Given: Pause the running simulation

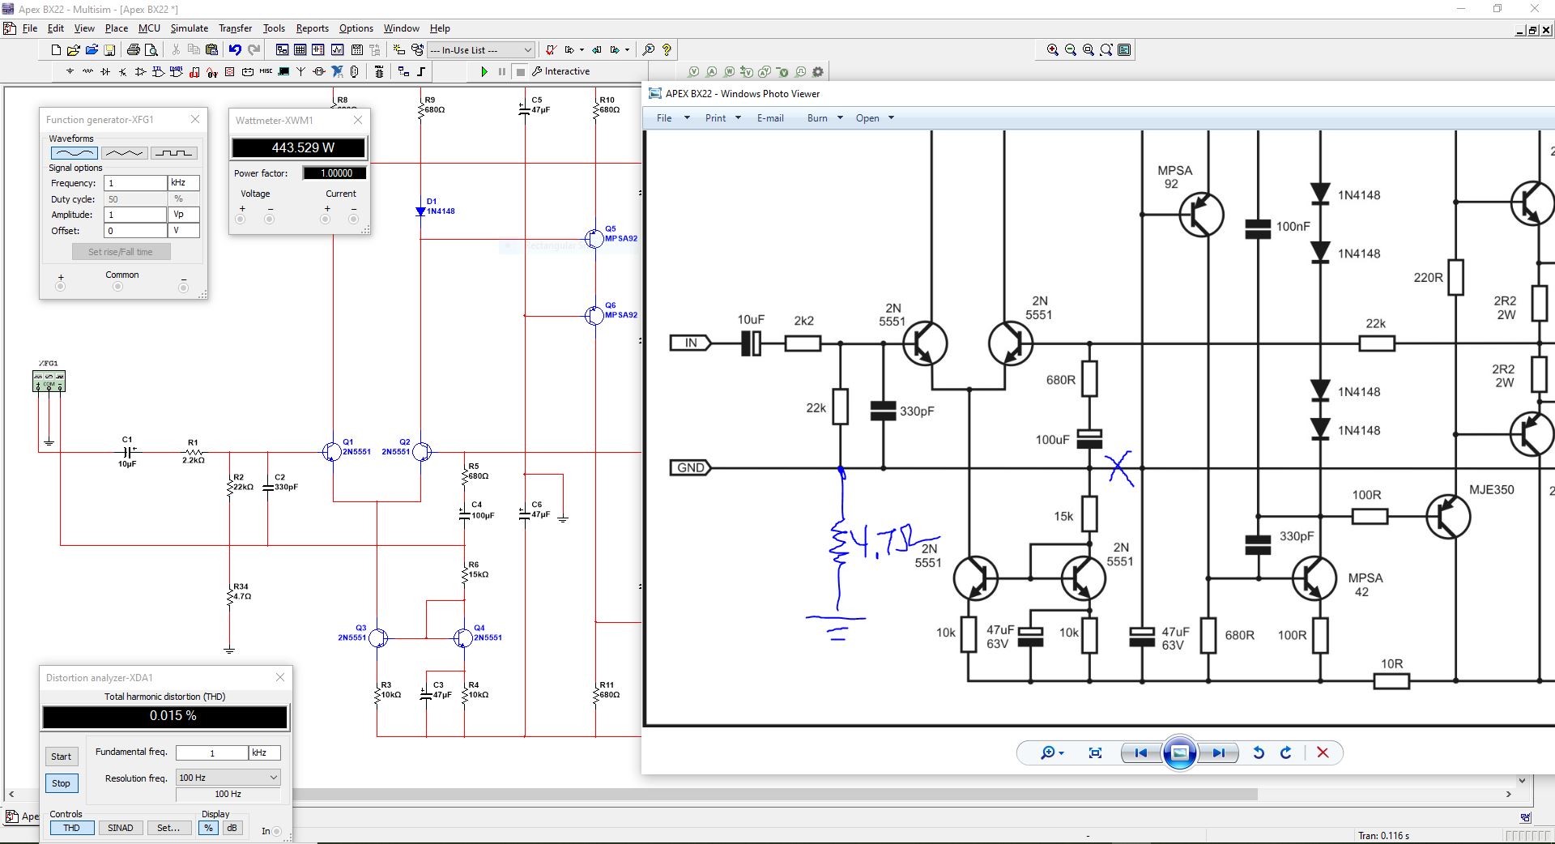Looking at the screenshot, I should pos(502,71).
